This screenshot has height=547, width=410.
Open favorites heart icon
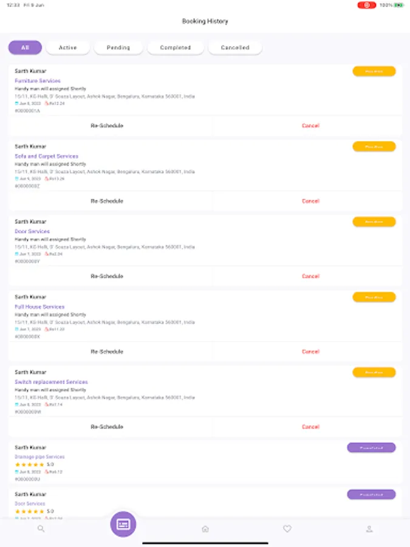(287, 529)
